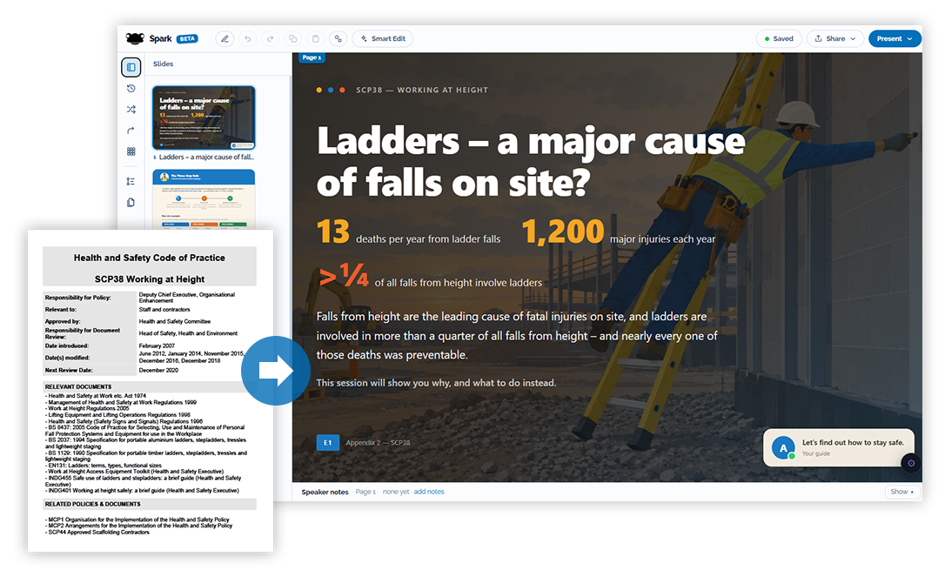
Task: Select the second slide thumbnail
Action: coord(204,199)
